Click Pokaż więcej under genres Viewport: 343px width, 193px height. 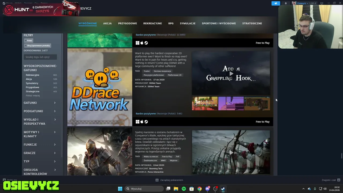pyautogui.click(x=33, y=95)
